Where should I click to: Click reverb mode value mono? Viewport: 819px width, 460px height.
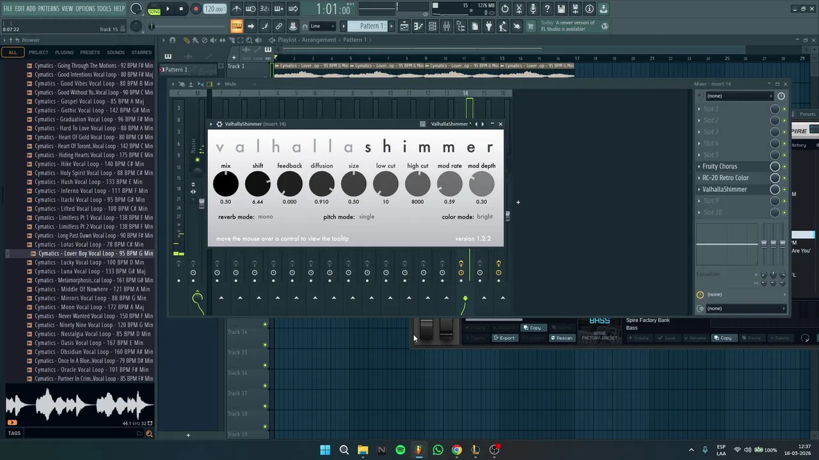pyautogui.click(x=266, y=217)
